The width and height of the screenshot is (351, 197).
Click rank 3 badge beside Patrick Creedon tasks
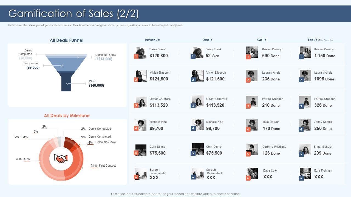click(301, 106)
